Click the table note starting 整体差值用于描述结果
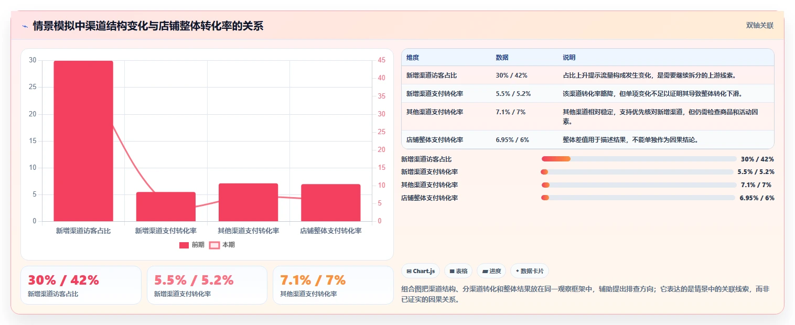The height and width of the screenshot is (325, 795). pyautogui.click(x=630, y=140)
